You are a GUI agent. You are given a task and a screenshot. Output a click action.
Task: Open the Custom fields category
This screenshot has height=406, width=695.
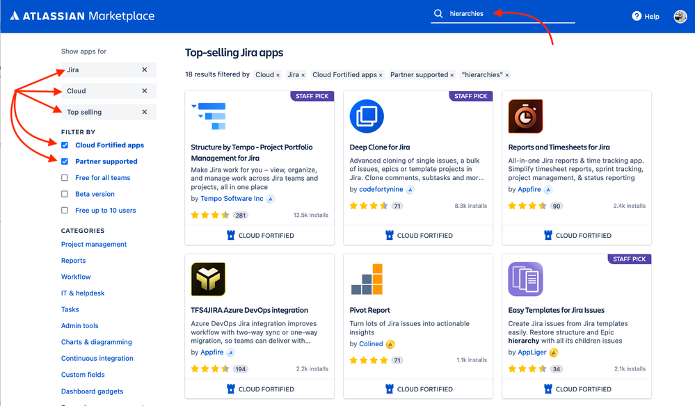(83, 375)
